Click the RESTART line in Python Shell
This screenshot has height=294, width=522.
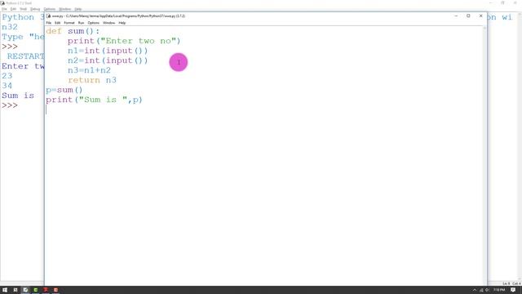25,56
